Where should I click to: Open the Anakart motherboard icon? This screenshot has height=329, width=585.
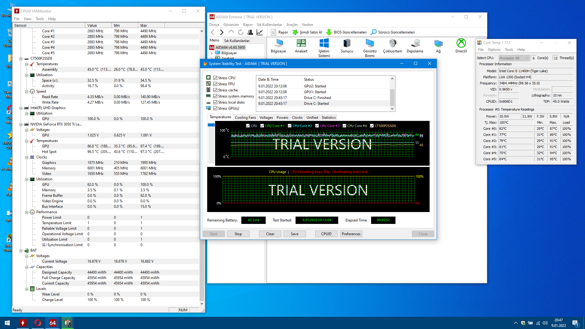pos(301,44)
